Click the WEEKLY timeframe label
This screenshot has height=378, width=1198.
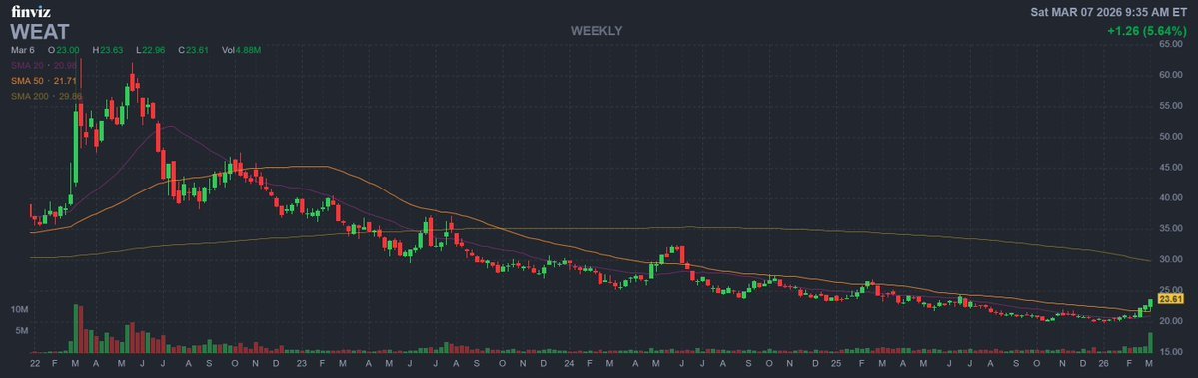point(597,31)
